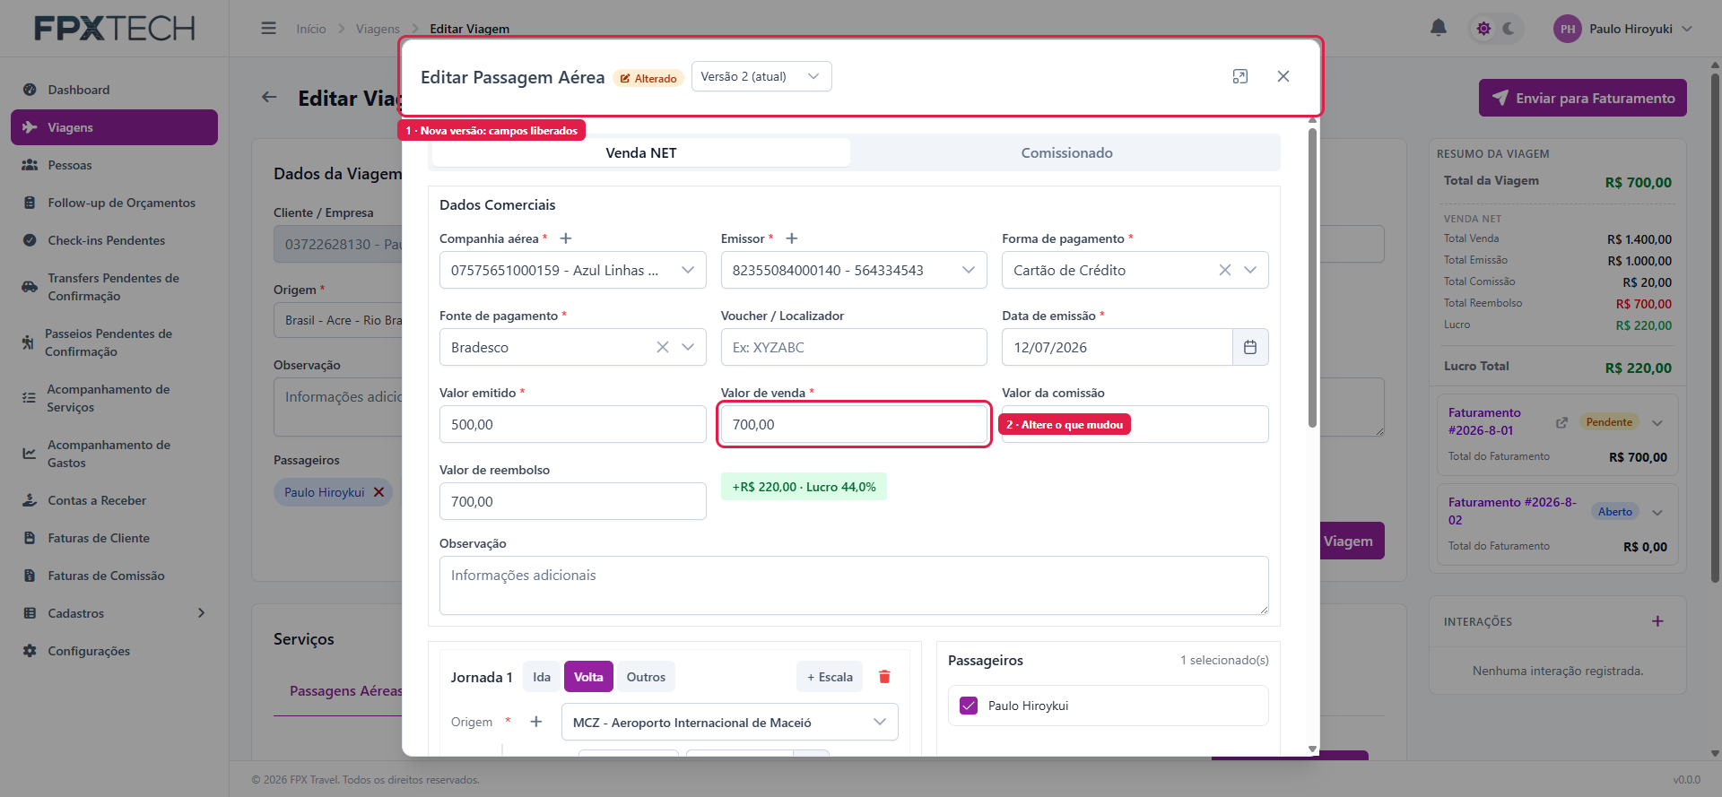The image size is (1722, 797).
Task: Click the Viagens airplane icon in sidebar
Action: point(30,127)
